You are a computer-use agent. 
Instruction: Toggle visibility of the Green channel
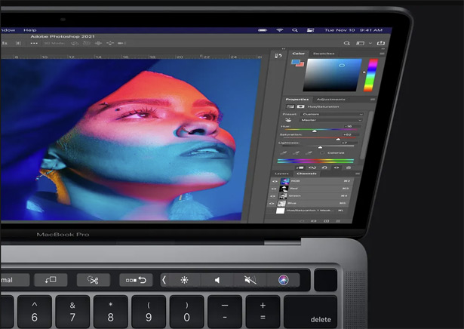point(272,196)
